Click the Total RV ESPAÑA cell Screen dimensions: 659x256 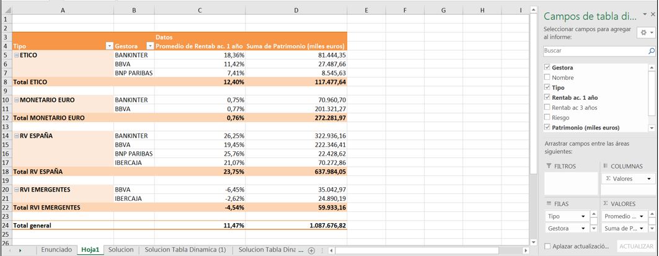(x=63, y=172)
